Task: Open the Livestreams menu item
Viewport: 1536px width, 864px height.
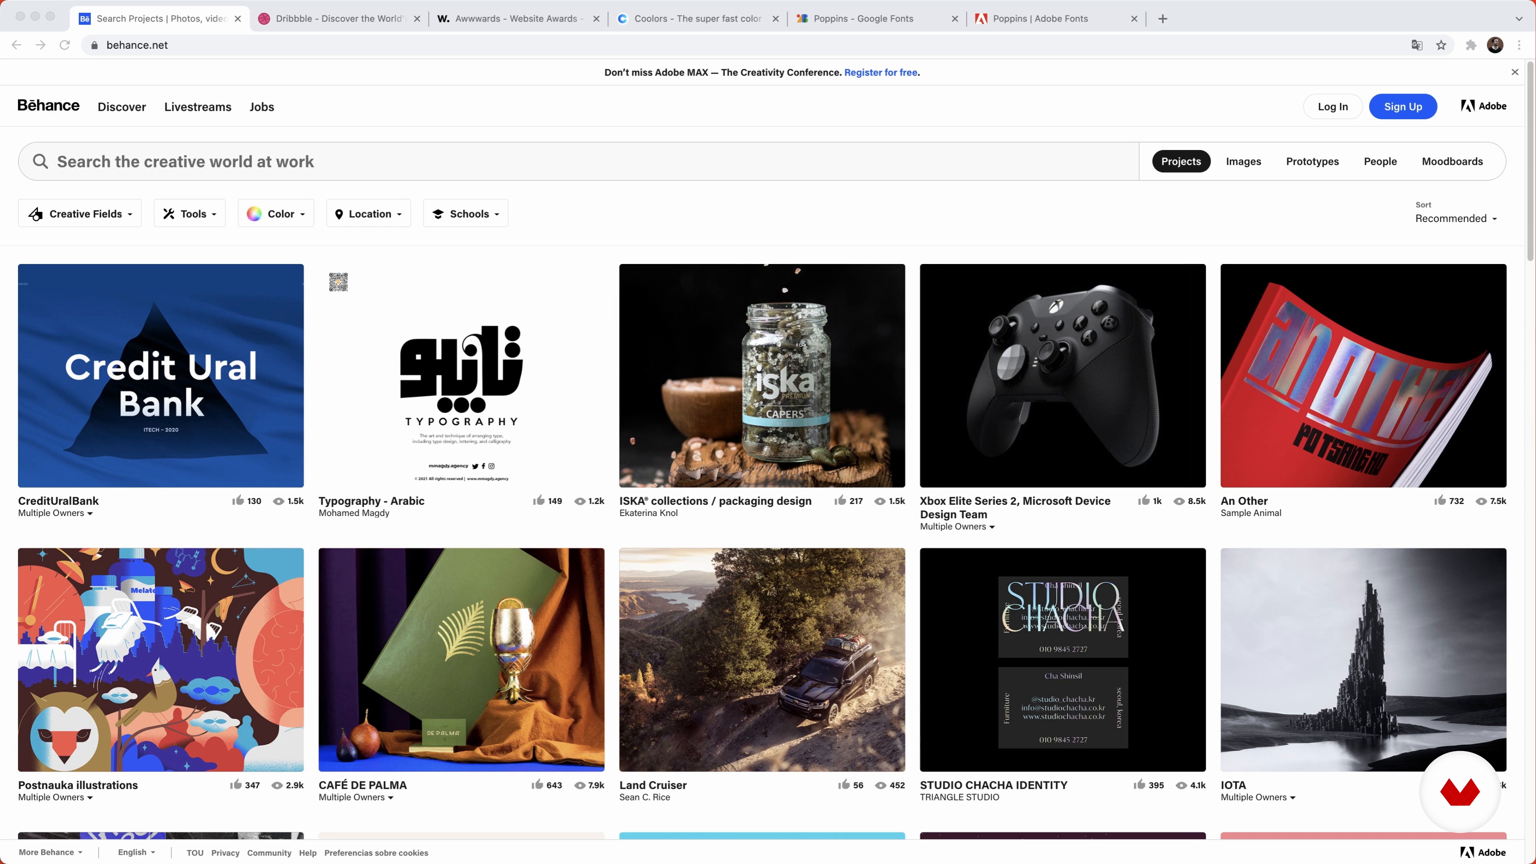Action: click(x=198, y=107)
